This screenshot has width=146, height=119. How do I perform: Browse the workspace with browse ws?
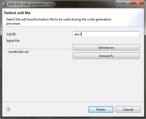click(x=106, y=48)
